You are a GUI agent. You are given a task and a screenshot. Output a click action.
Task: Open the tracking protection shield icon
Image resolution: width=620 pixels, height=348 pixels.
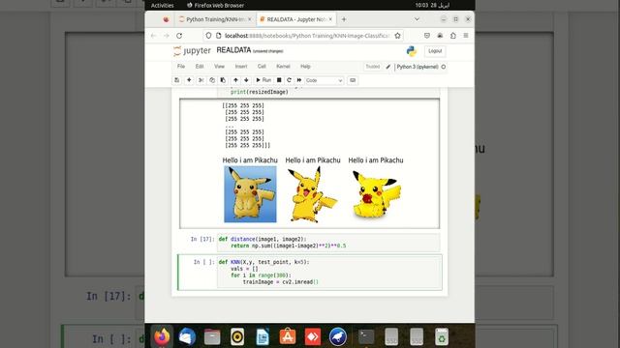(208, 36)
